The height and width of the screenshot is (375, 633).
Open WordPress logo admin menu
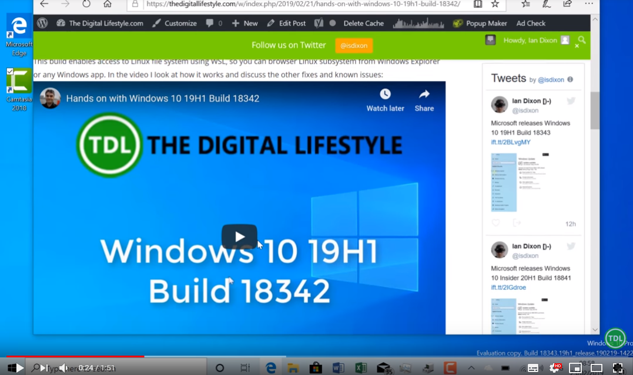coord(42,23)
